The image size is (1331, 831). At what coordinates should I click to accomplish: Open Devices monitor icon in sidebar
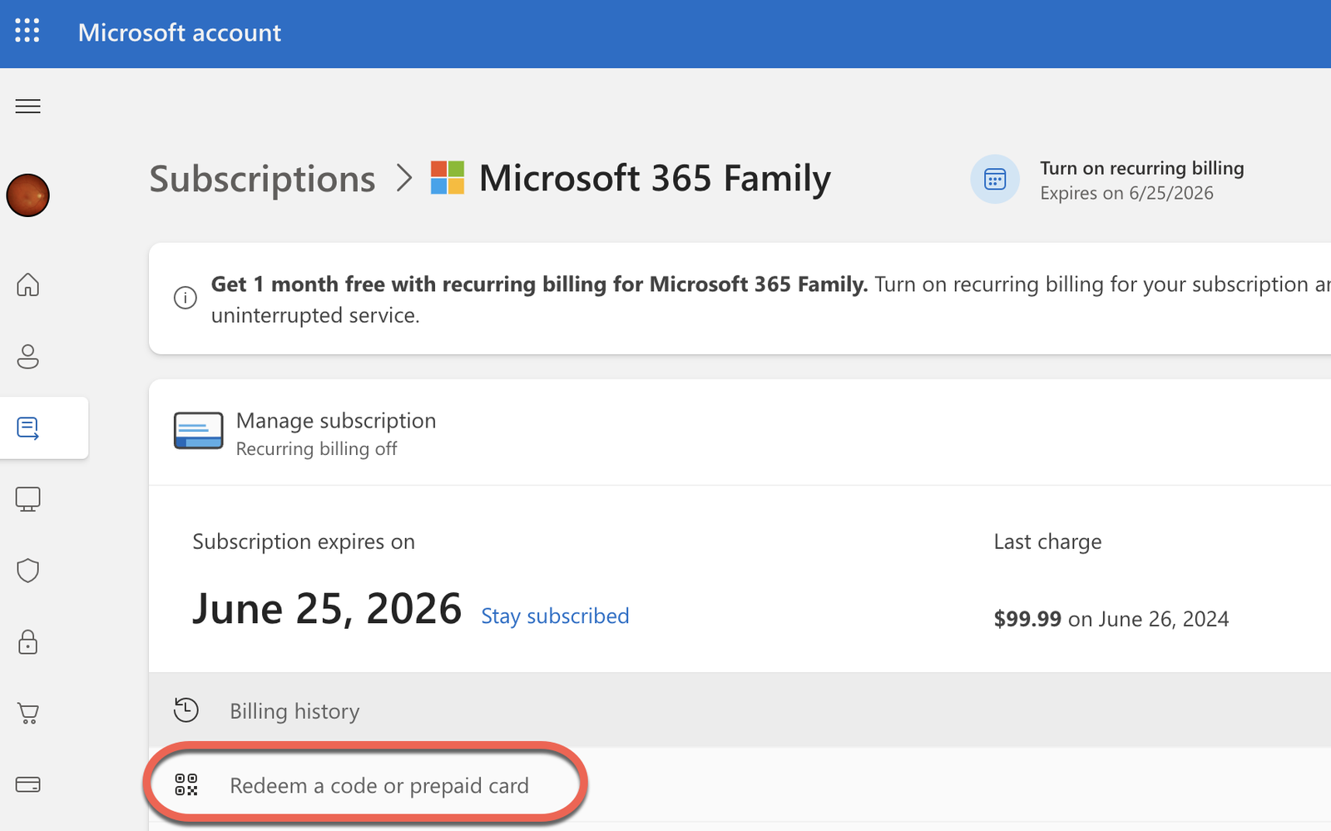[x=28, y=499]
